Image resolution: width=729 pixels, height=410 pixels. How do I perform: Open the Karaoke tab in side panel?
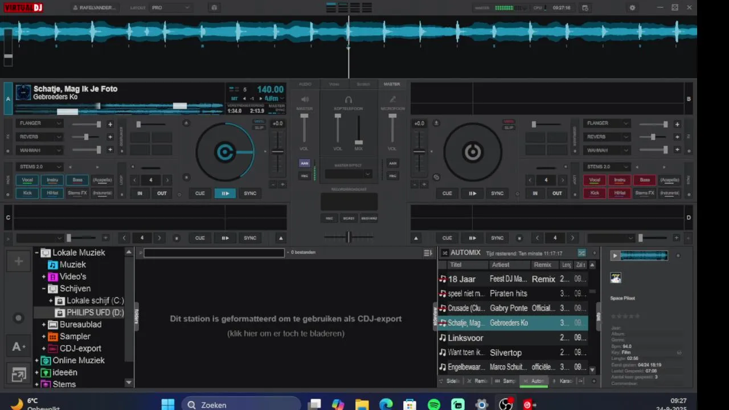click(x=563, y=381)
